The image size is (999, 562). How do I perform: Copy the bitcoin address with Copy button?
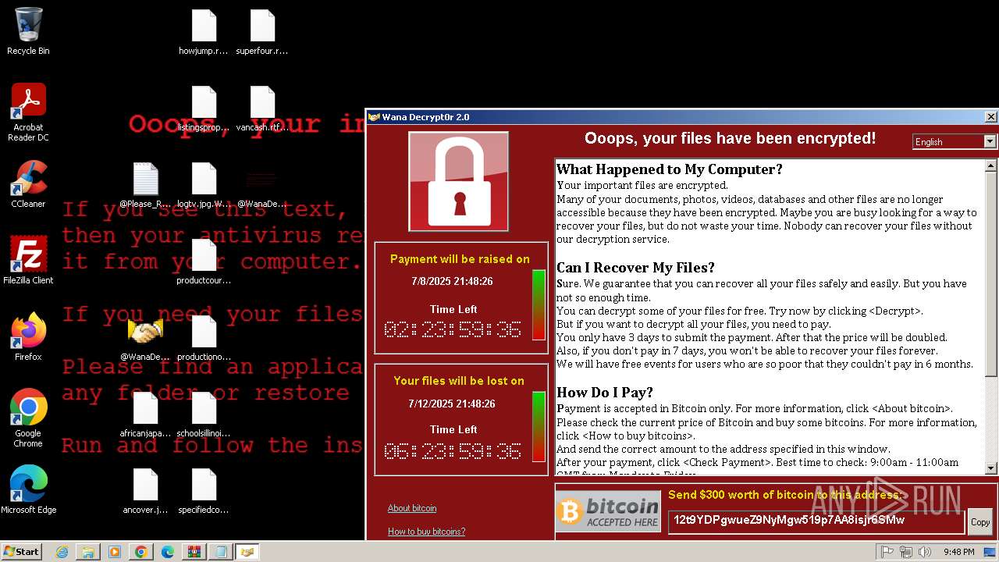[980, 522]
